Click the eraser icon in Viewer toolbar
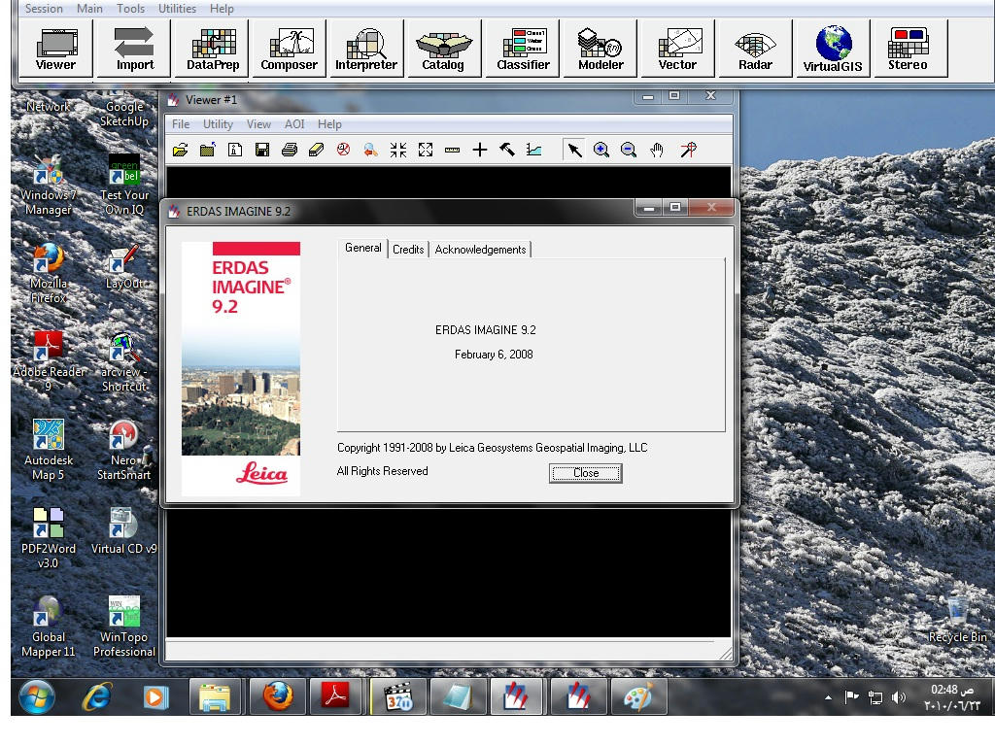 [316, 150]
